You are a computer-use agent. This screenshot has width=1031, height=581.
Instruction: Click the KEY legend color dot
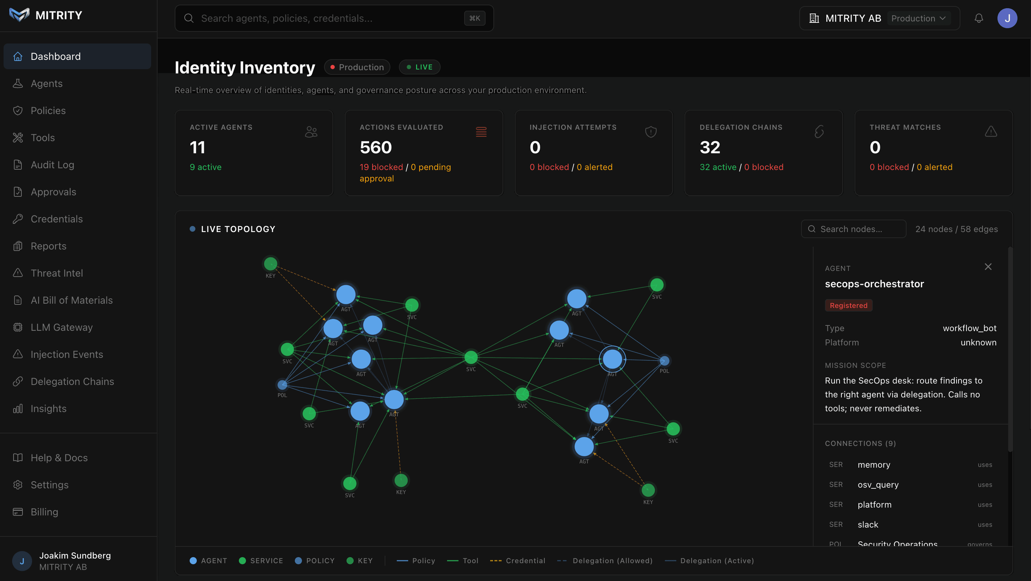(x=350, y=561)
